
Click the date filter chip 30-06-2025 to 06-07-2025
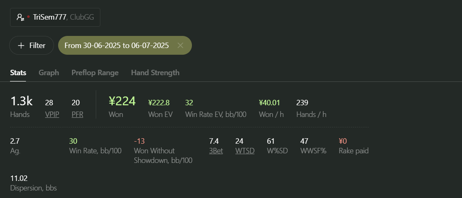click(x=125, y=45)
